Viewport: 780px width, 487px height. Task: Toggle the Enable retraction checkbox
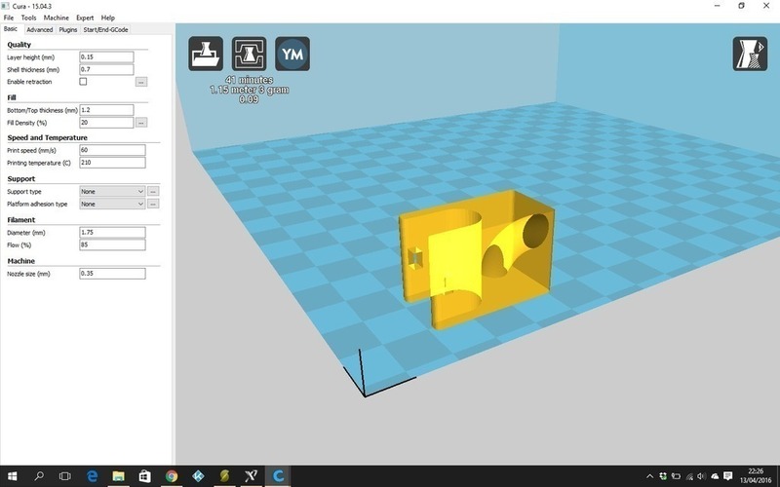tap(83, 82)
